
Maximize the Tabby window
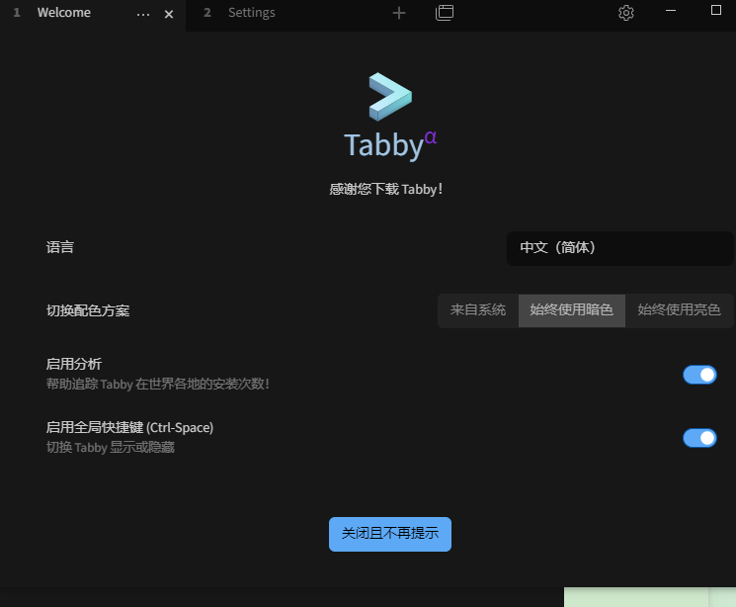point(716,10)
